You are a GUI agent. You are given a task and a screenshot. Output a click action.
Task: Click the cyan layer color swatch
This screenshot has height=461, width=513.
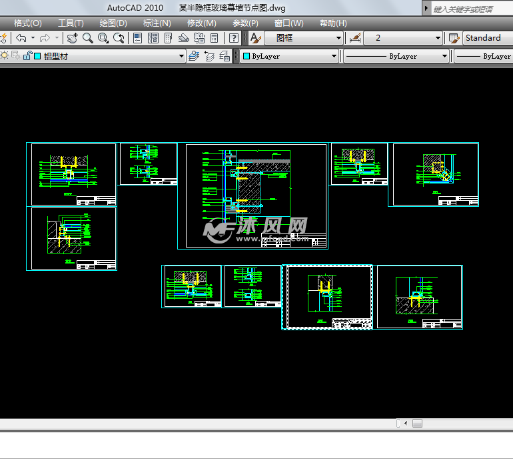pos(37,57)
